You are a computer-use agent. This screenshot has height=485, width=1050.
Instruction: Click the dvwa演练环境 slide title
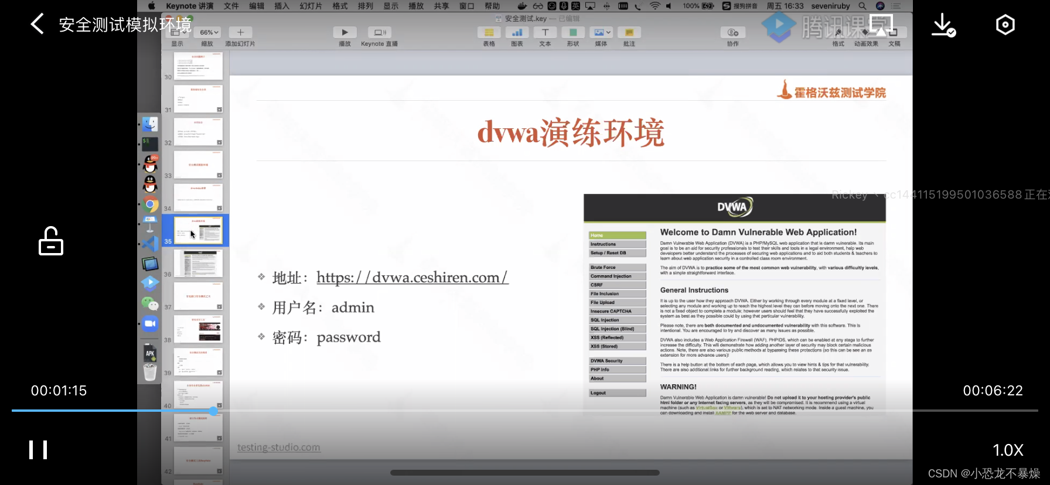click(571, 132)
